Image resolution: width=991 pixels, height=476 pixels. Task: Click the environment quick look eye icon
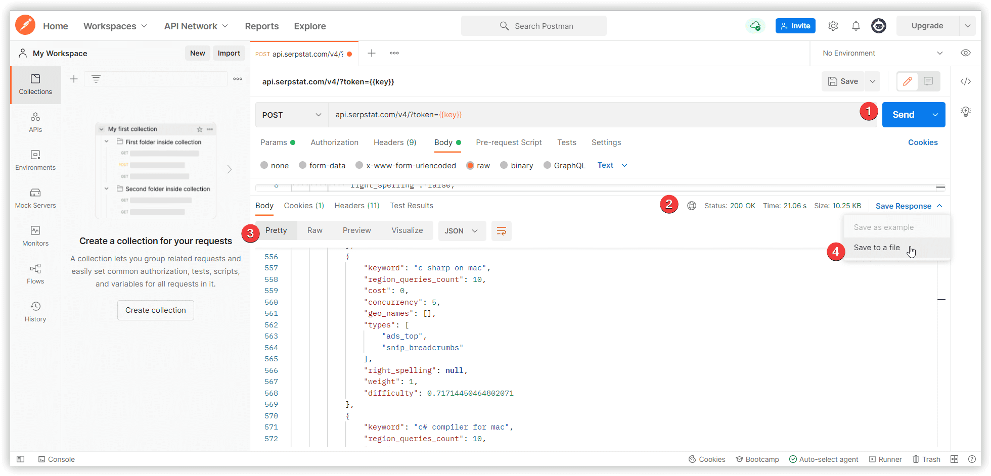pyautogui.click(x=966, y=53)
